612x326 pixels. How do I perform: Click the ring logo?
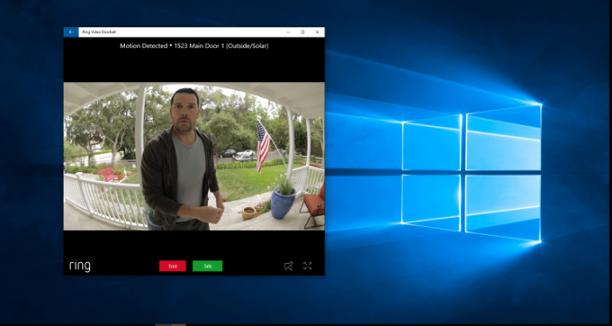coord(80,266)
